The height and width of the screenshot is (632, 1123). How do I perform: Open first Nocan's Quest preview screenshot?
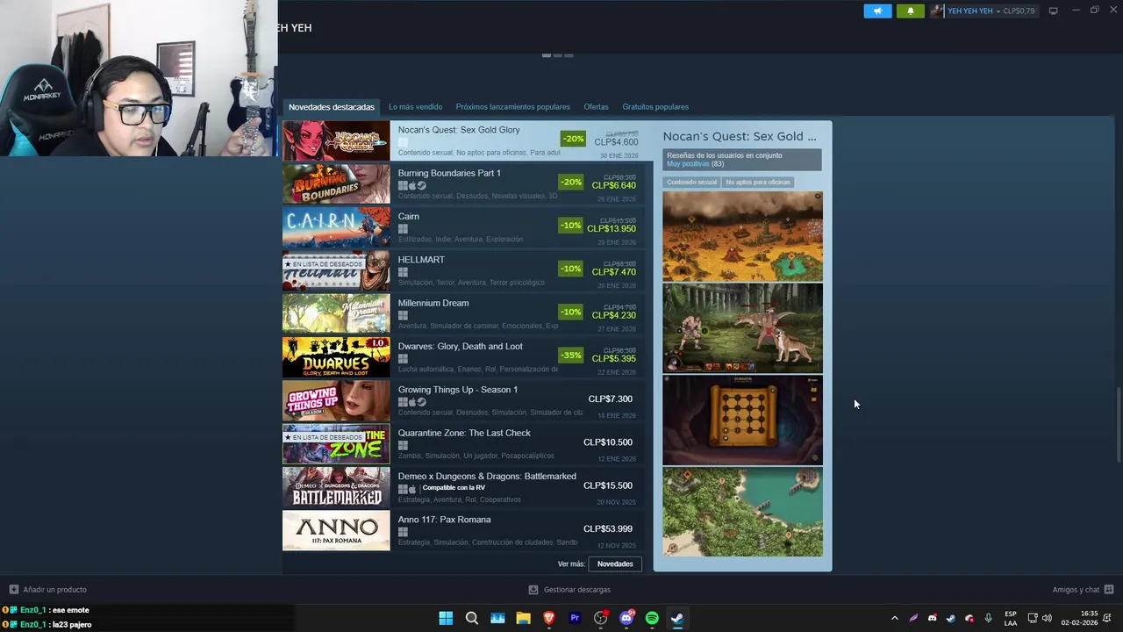point(742,236)
